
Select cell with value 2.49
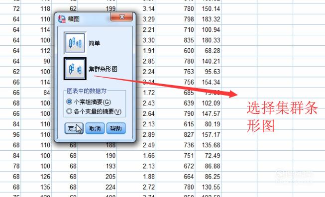point(136,145)
